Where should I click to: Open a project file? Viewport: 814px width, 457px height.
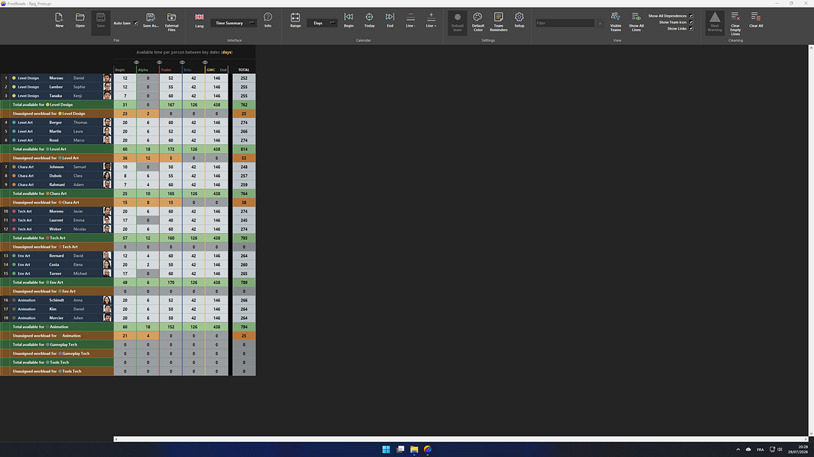80,21
